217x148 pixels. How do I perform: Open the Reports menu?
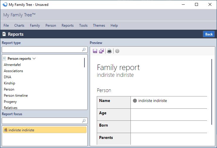pyautogui.click(x=67, y=25)
